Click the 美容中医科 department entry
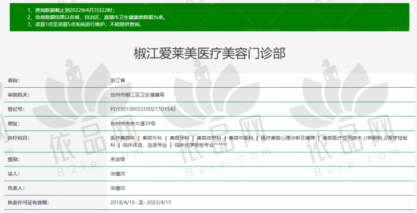The width and height of the screenshot is (417, 213). point(241,138)
